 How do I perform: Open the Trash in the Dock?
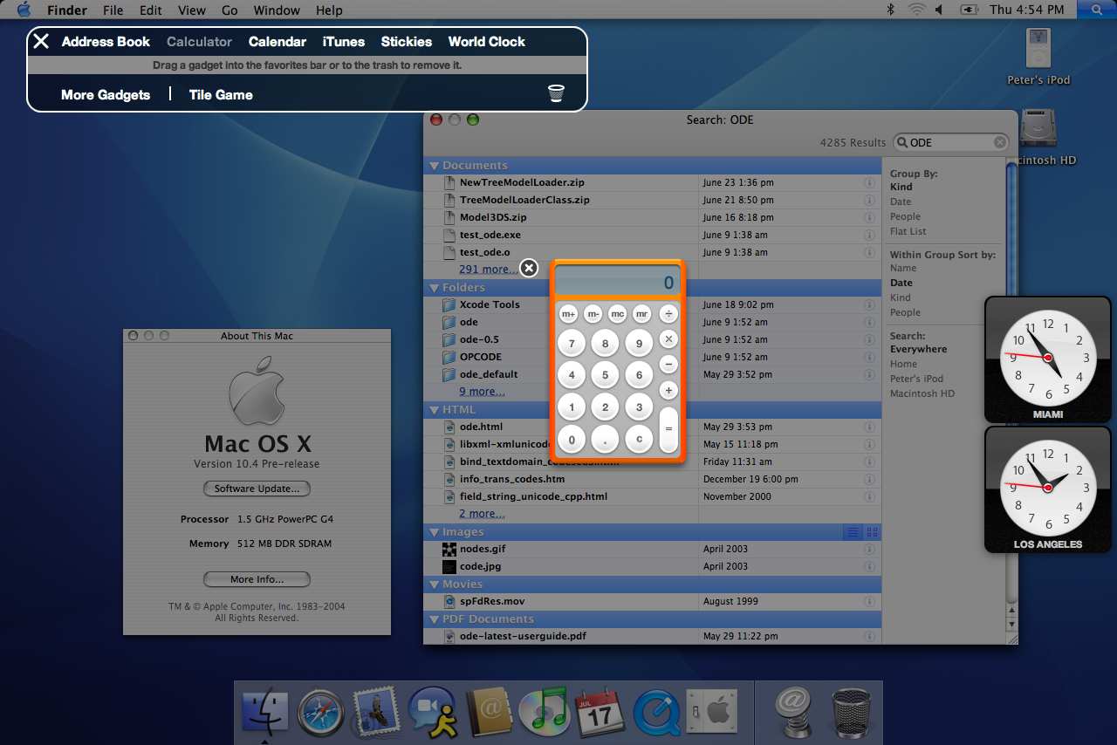[x=850, y=712]
